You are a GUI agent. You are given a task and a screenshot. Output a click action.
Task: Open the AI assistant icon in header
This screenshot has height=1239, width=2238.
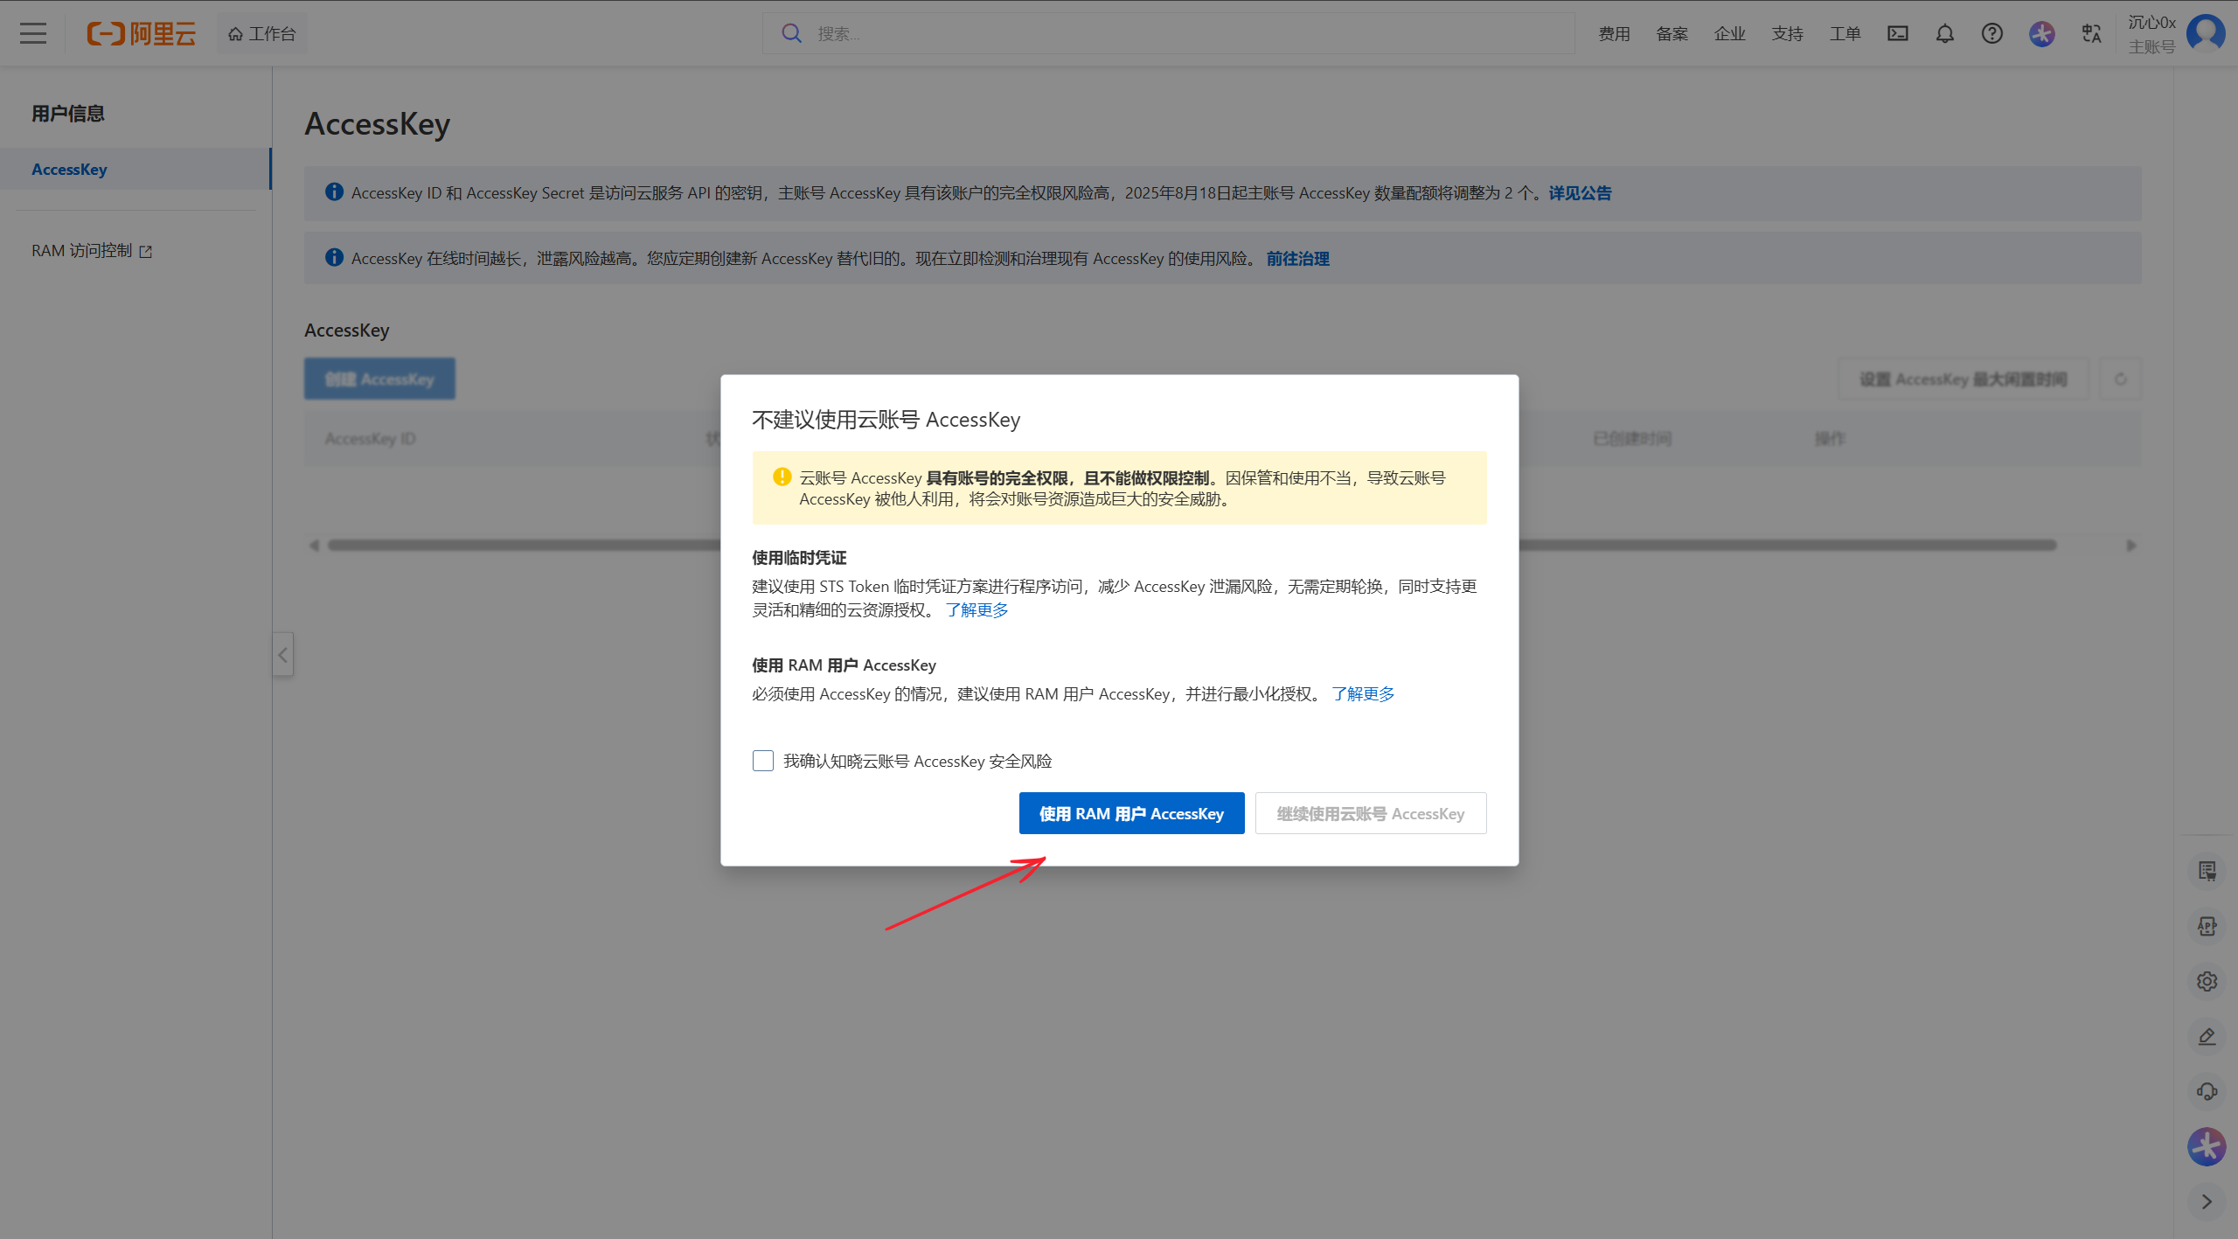pos(2041,33)
